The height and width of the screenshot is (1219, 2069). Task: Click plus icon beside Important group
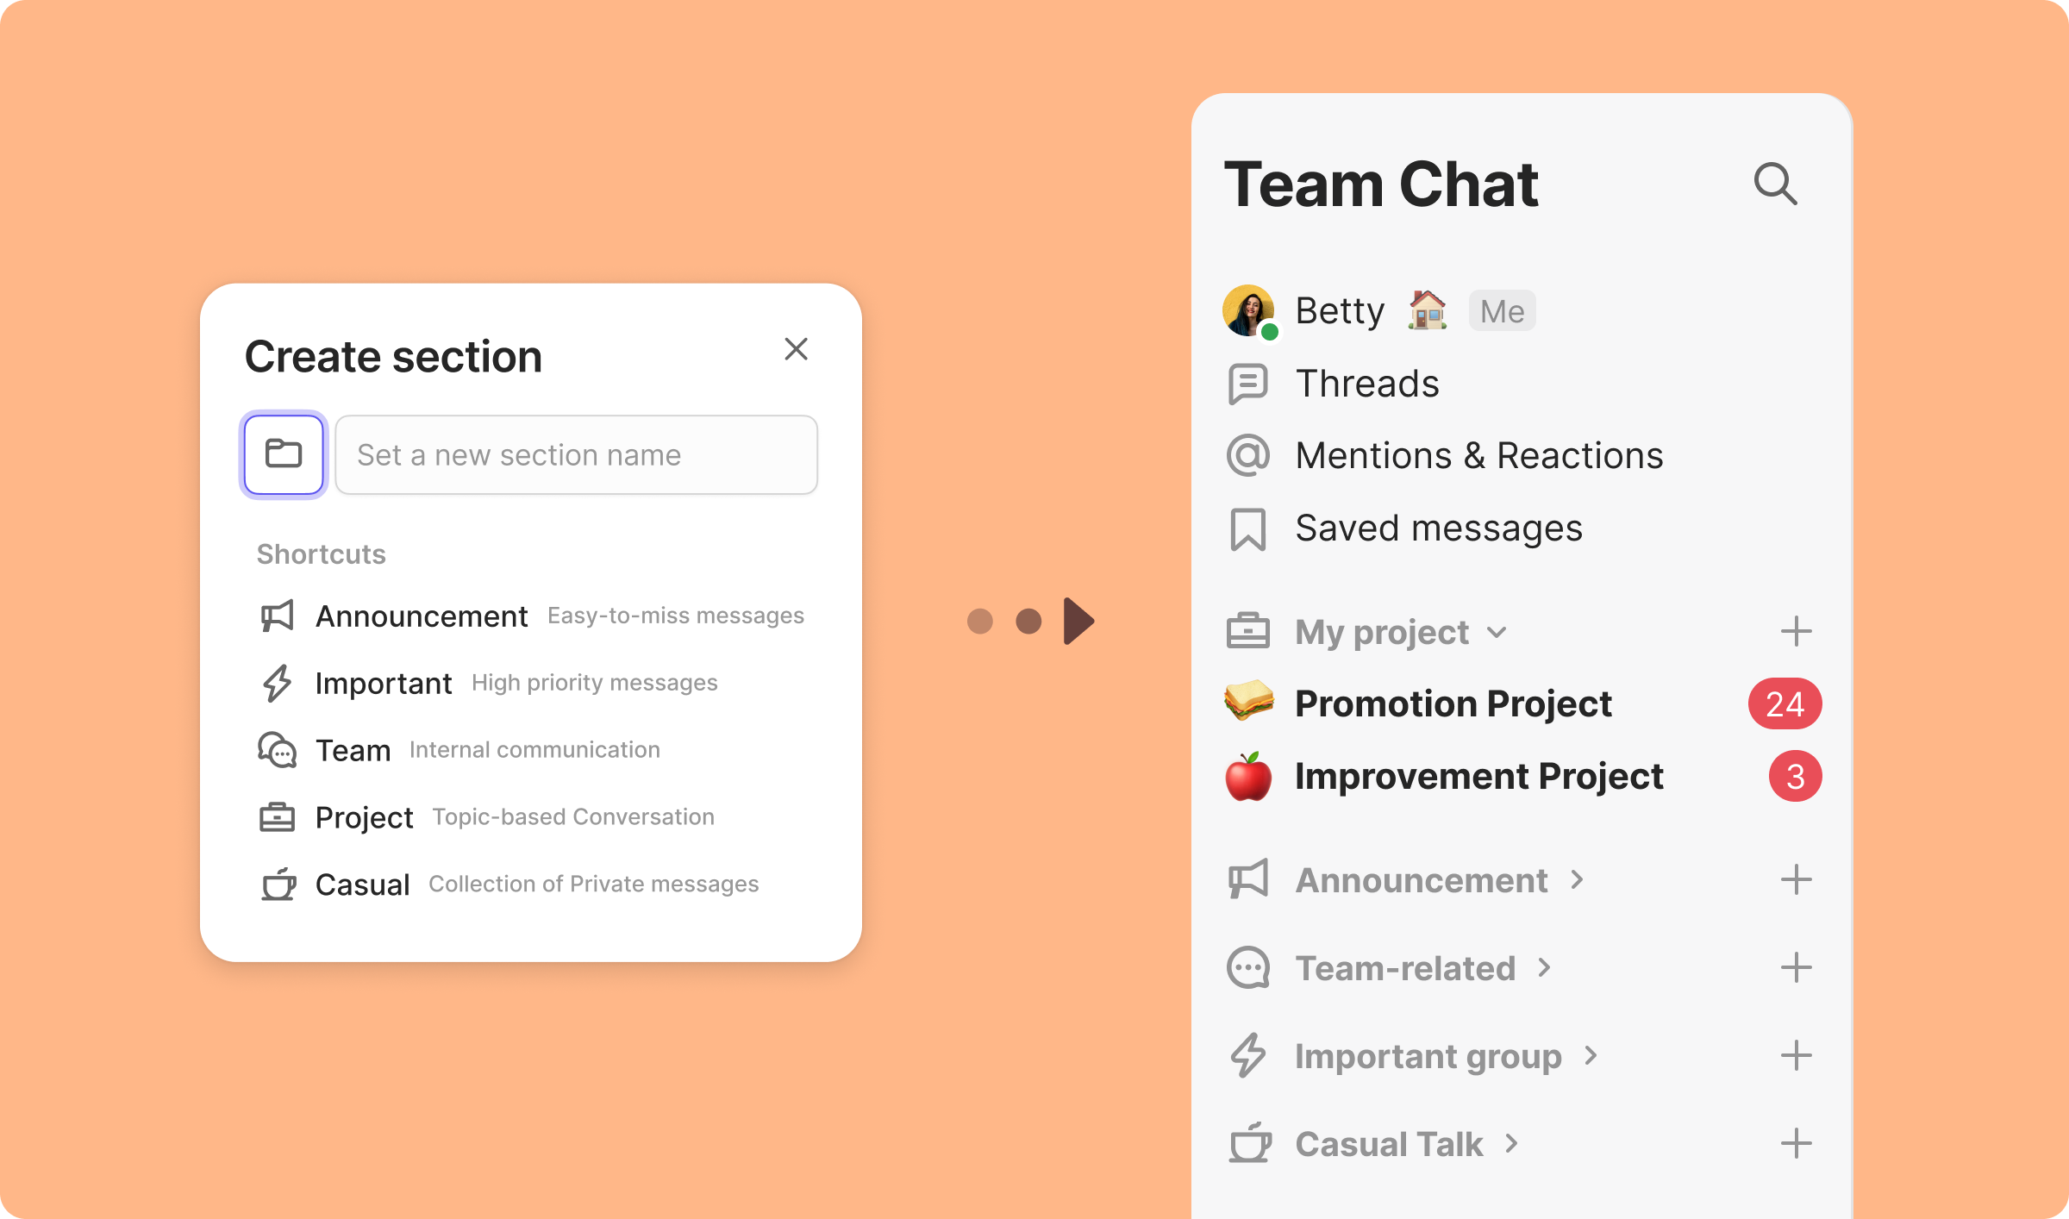(1796, 1056)
